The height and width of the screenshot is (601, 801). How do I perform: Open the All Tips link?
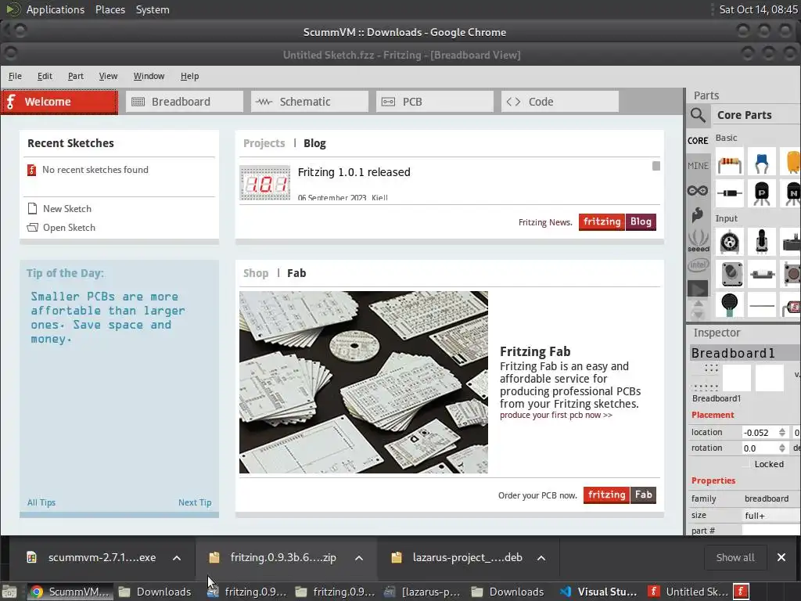click(x=41, y=502)
